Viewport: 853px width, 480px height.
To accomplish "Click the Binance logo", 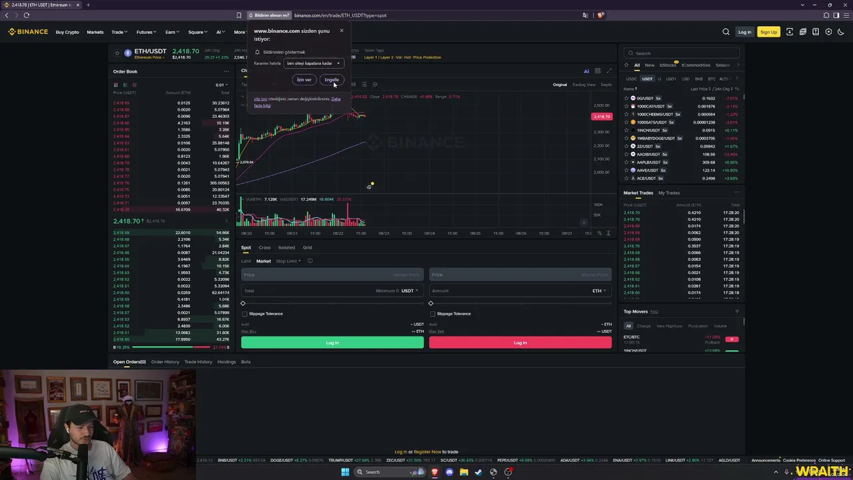I will pyautogui.click(x=28, y=32).
